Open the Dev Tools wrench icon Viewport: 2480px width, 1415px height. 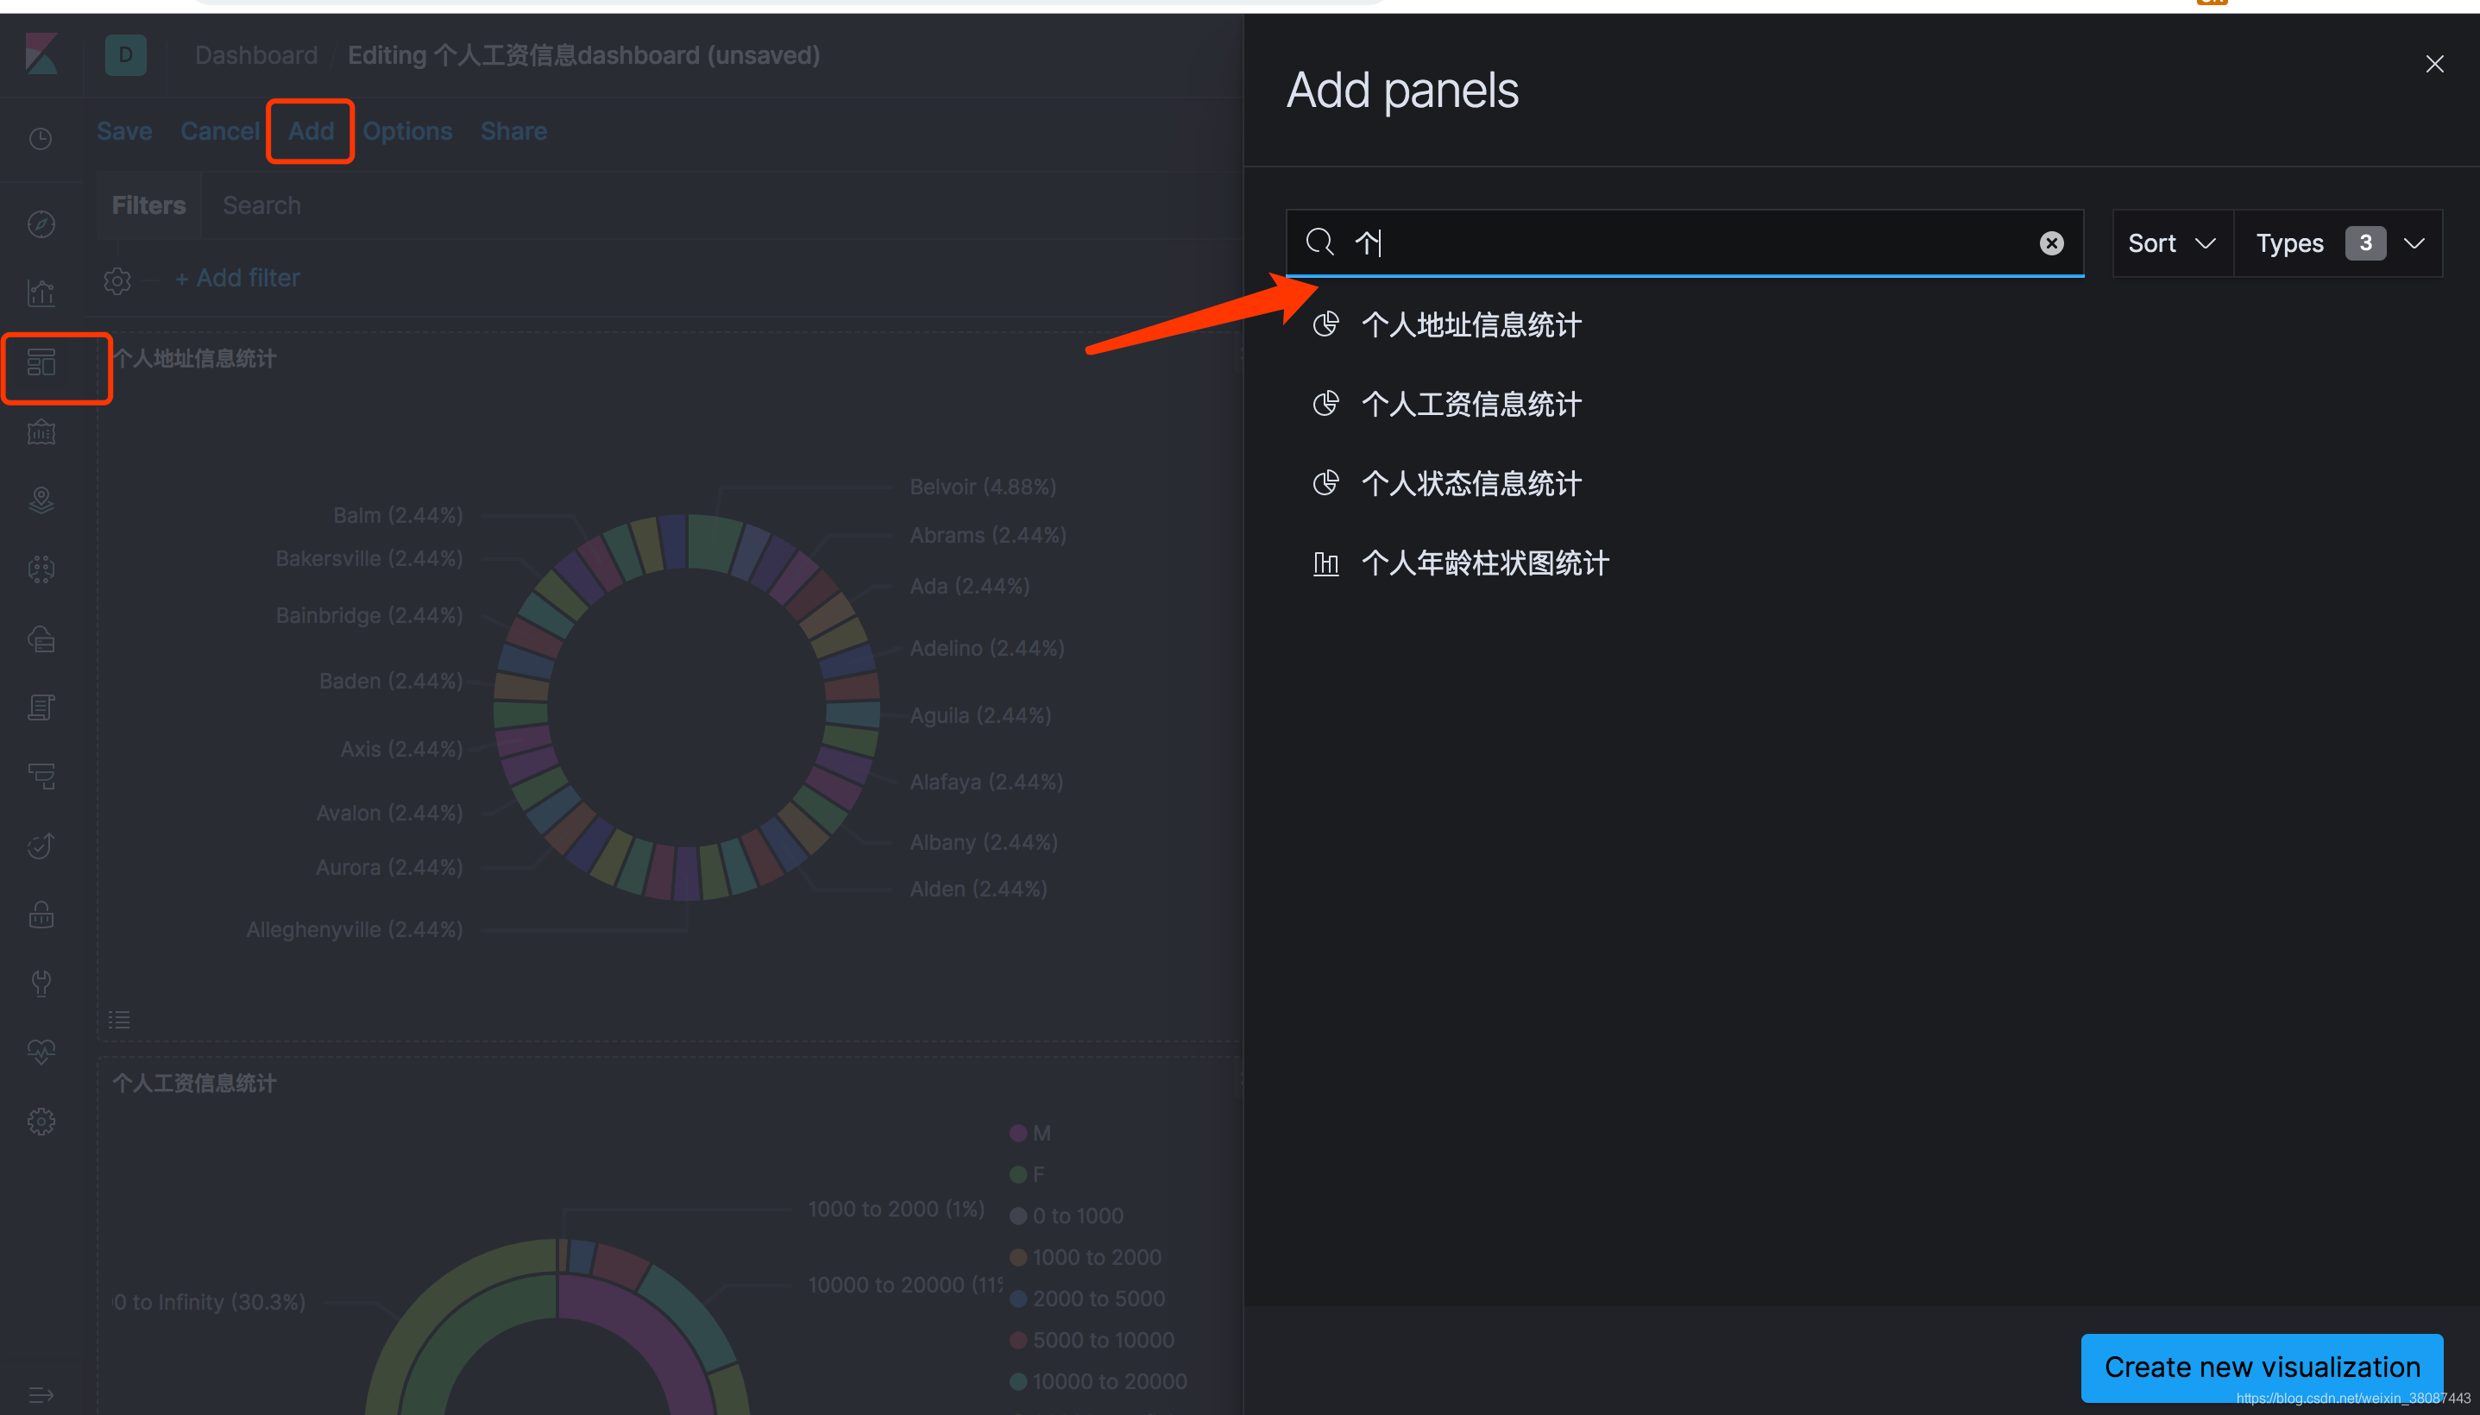41,983
